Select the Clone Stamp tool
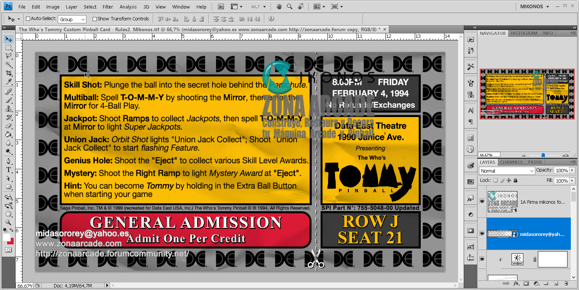579x290 pixels. 9,109
